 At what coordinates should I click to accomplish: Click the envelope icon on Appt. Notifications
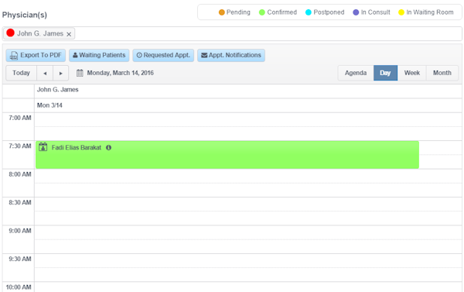(x=204, y=55)
